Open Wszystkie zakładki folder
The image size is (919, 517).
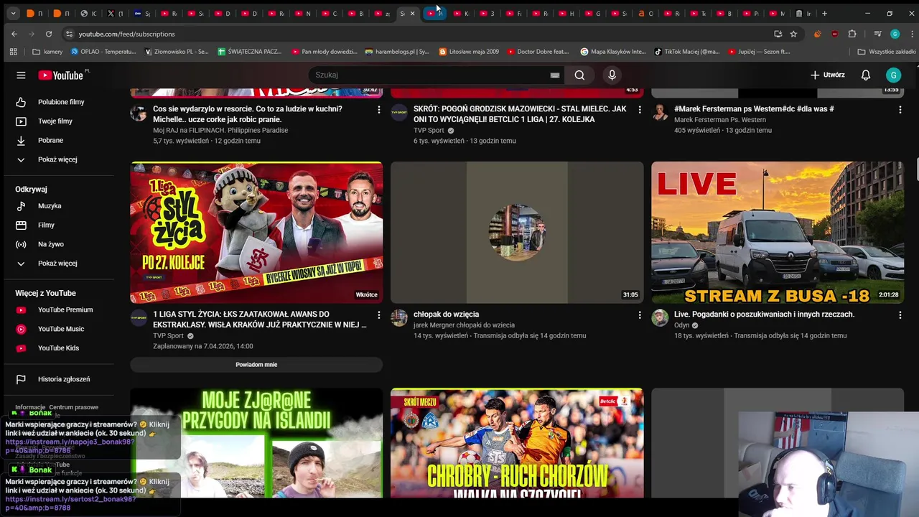point(887,52)
